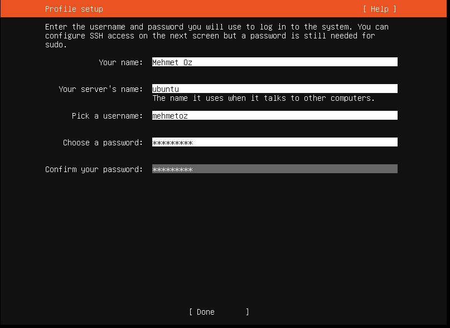Click the 'Your server's name:' label
Image resolution: width=450 pixels, height=328 pixels.
pyautogui.click(x=101, y=89)
